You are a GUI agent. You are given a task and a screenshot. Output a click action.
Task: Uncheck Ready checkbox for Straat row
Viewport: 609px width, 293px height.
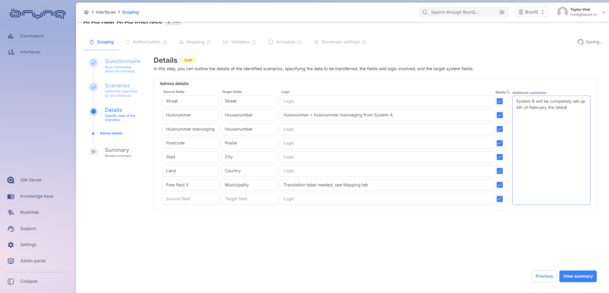click(500, 102)
